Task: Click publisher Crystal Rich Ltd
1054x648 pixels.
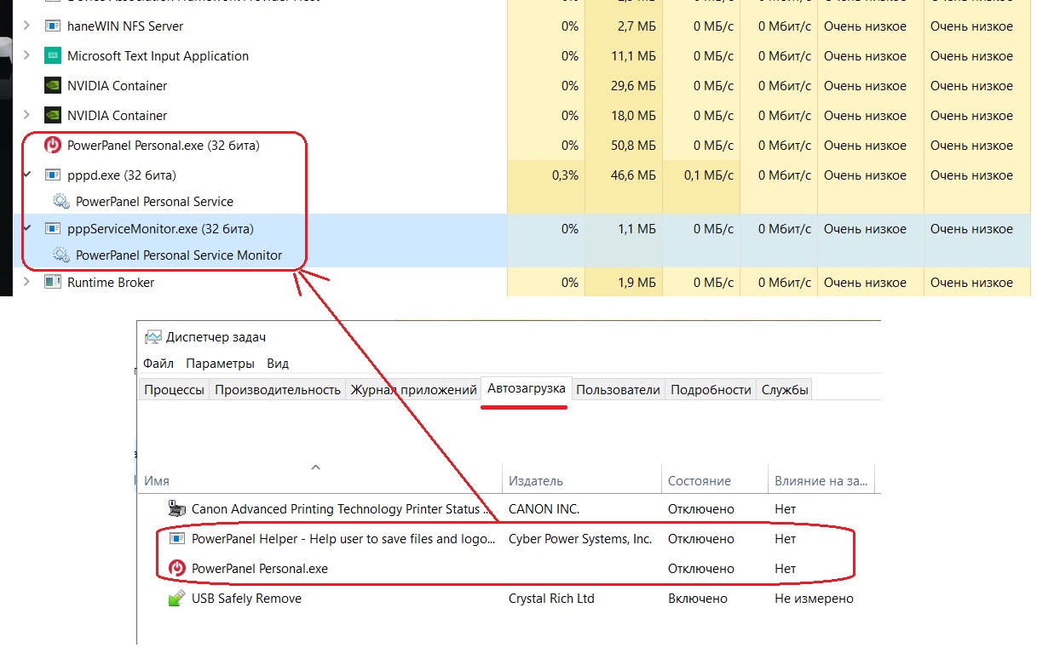Action: [x=551, y=599]
